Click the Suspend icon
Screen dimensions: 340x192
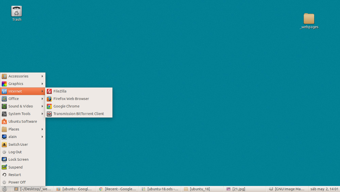coord(4,167)
